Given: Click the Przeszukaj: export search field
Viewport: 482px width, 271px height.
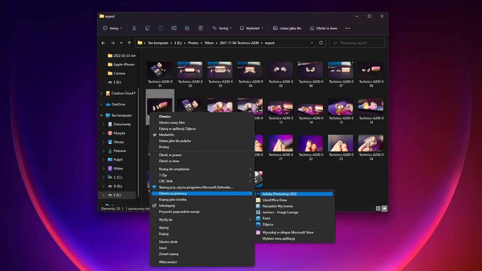Looking at the screenshot, I should [357, 43].
